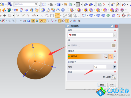Open the Point Dialog icon next to Specify Point

pos(106,56)
